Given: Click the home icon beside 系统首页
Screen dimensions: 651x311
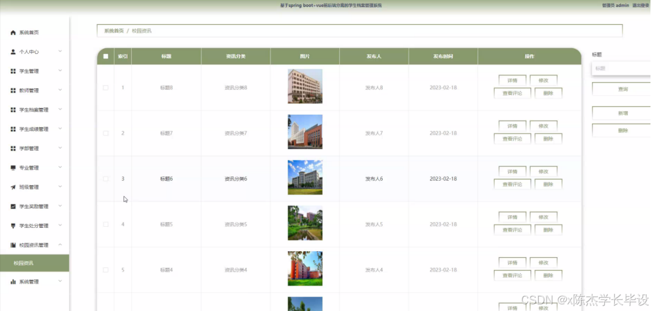Looking at the screenshot, I should (x=13, y=33).
